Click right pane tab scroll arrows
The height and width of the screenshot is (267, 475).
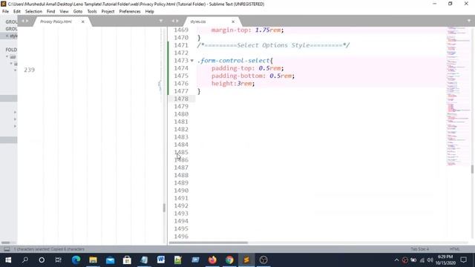pyautogui.click(x=175, y=21)
